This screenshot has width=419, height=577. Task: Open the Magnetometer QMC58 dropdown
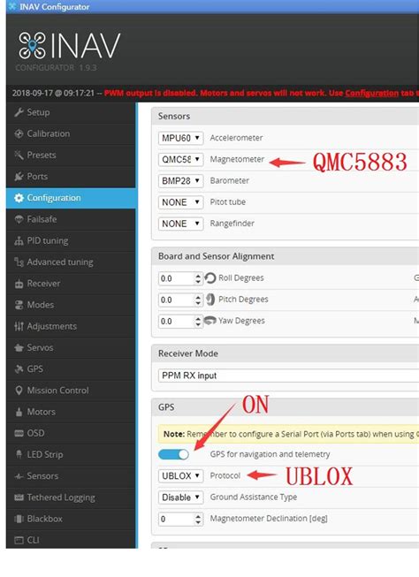180,159
